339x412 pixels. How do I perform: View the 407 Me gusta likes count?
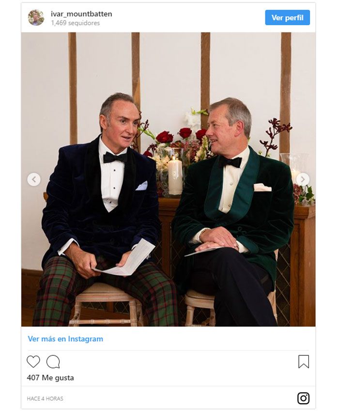(50, 378)
